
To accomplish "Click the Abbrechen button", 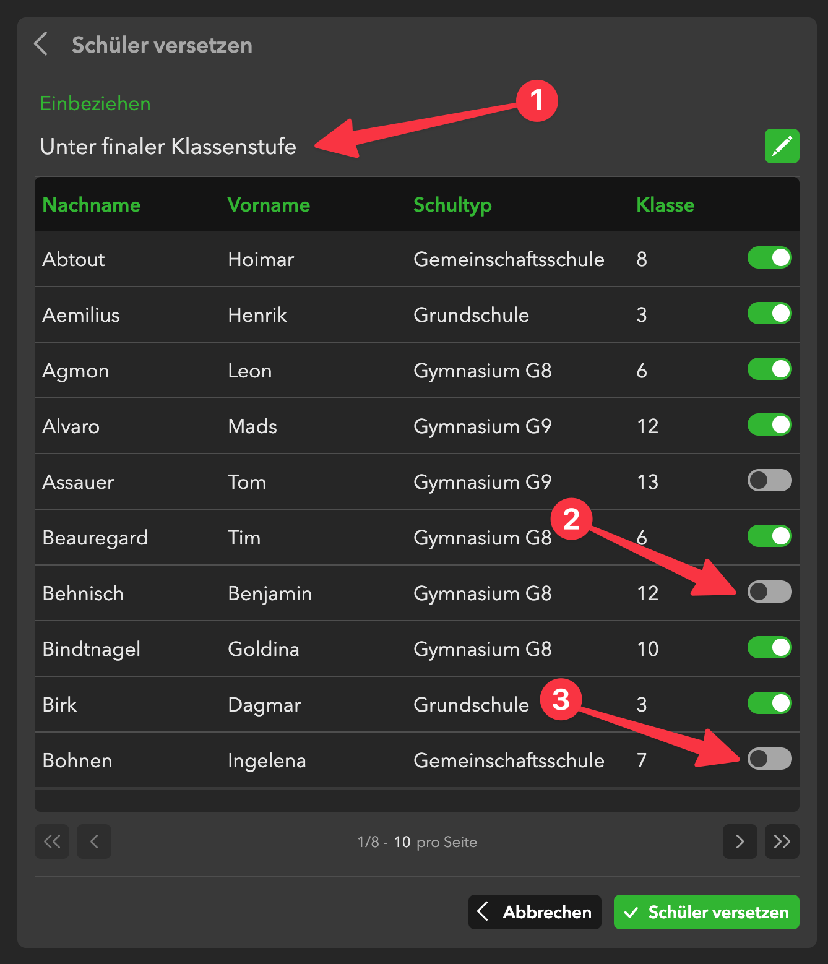I will tap(535, 912).
